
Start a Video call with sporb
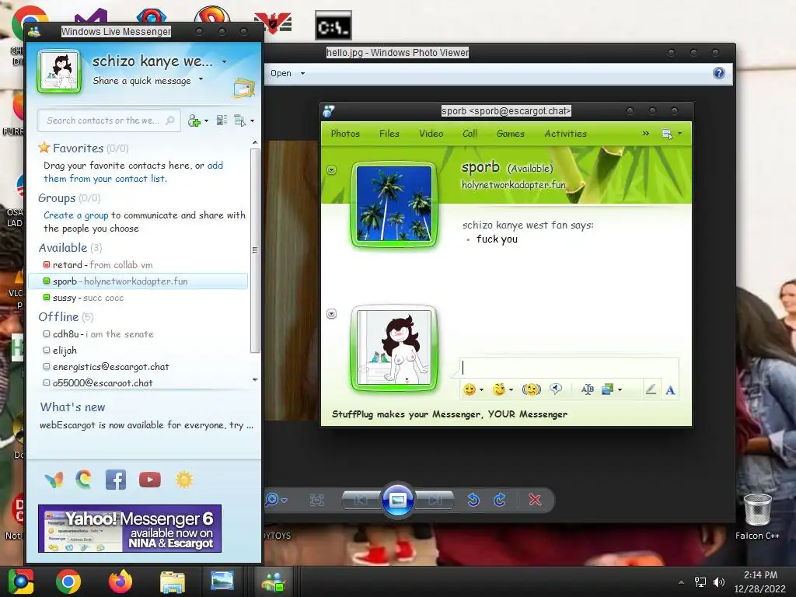tap(431, 134)
